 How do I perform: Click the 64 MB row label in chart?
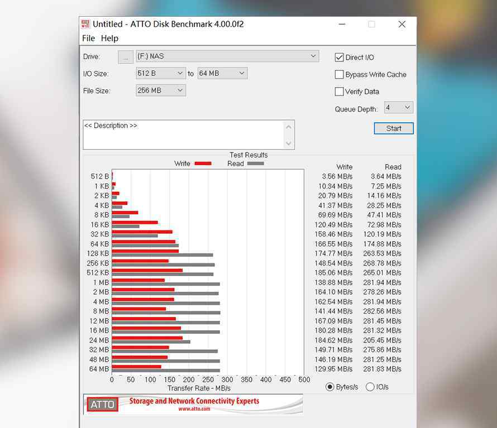(x=99, y=369)
